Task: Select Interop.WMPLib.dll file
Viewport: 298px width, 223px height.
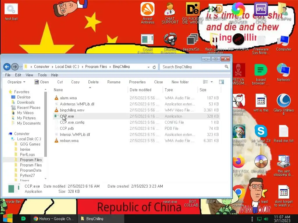Action: [136, 134]
